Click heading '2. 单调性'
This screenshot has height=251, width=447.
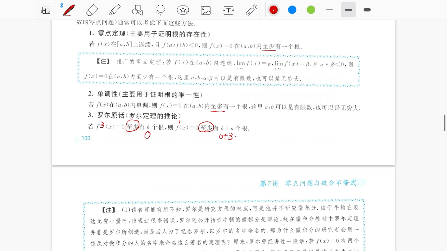[103, 94]
